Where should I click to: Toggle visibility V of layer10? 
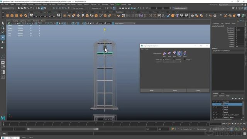coord(214,102)
